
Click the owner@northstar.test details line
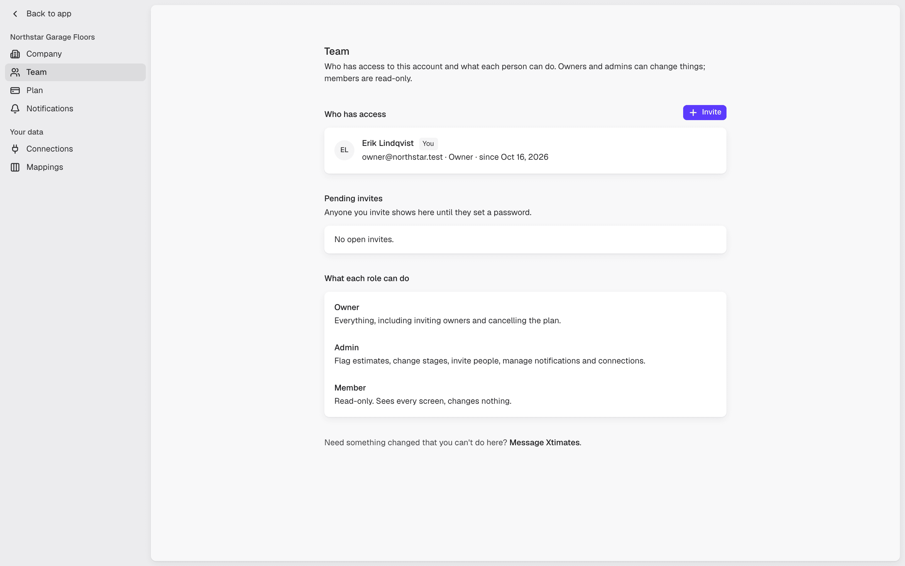tap(455, 157)
